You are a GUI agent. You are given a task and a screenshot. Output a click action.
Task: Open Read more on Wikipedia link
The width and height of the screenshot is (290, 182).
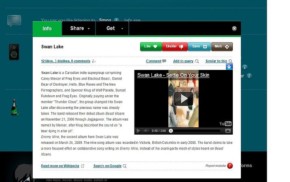(x=60, y=166)
